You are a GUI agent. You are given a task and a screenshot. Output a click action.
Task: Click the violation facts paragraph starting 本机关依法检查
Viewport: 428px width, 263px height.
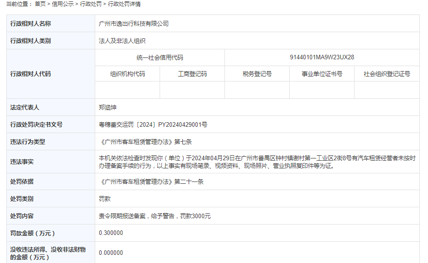coord(257,162)
